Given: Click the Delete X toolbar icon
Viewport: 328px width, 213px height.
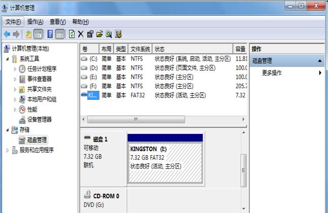Looking at the screenshot, I should tap(81, 34).
